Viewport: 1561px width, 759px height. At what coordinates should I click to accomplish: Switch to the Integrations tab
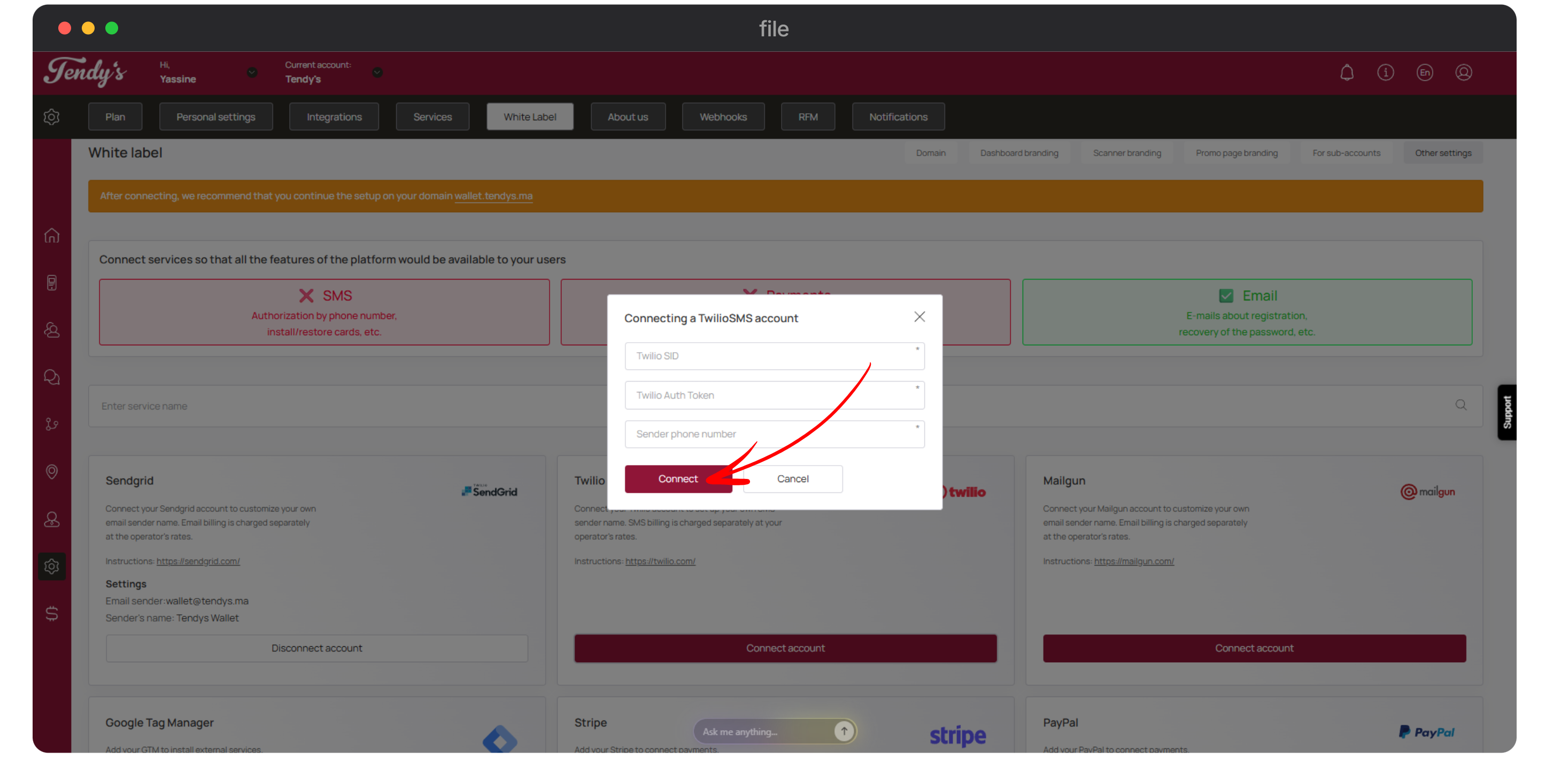coord(334,117)
